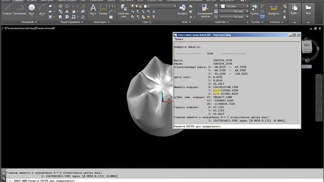
Task: Select the Fillet tool icon
Action: (x=73, y=12)
